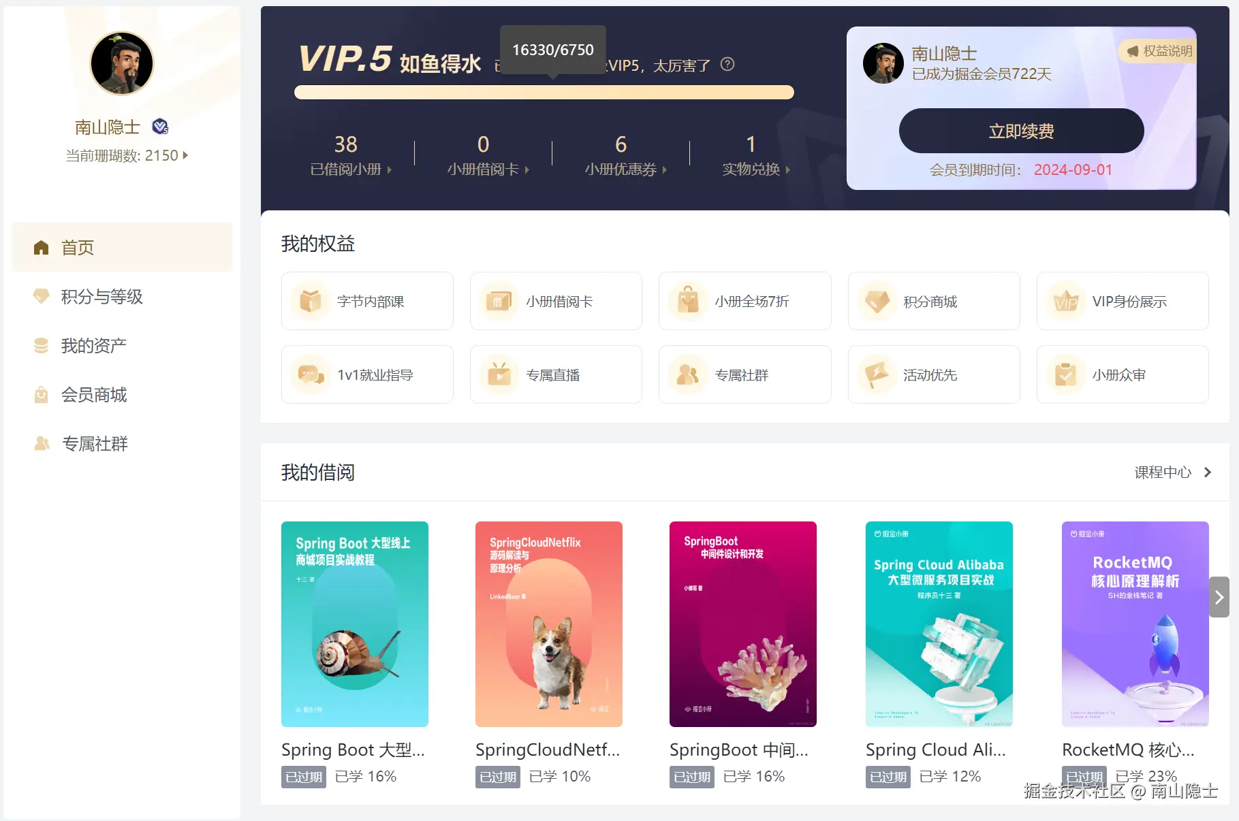Screen dimensions: 1239x821
Task: Open the 小册全场7折 shopping bag icon
Action: (688, 301)
